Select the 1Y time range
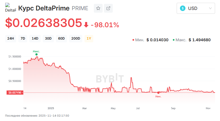This screenshot has height=121, width=220. pyautogui.click(x=89, y=38)
